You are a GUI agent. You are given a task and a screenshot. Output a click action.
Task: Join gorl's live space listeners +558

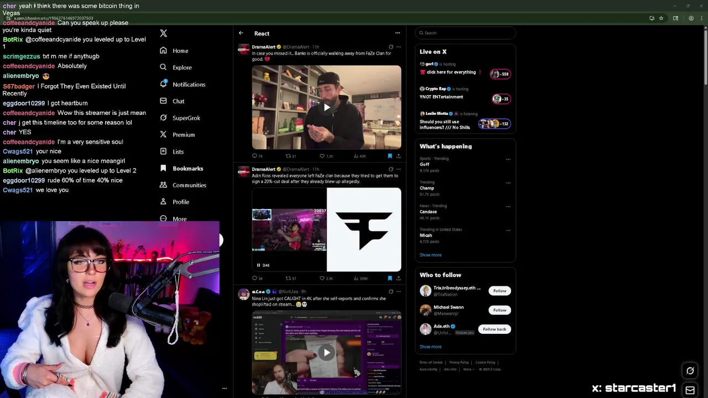[x=500, y=74]
